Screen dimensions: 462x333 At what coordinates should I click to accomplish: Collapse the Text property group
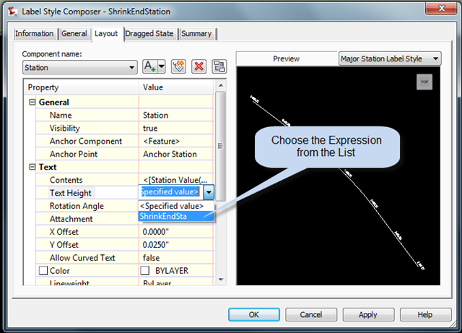coord(32,167)
